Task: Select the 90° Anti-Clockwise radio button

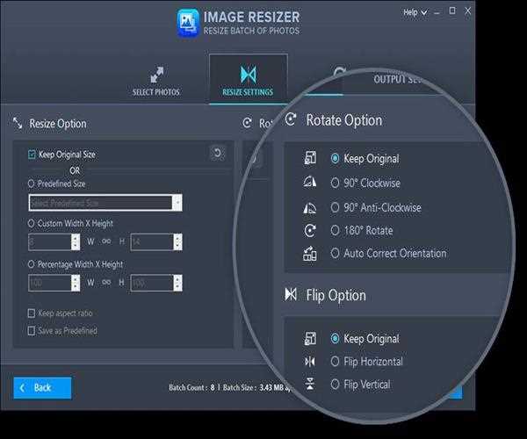Action: coord(335,208)
